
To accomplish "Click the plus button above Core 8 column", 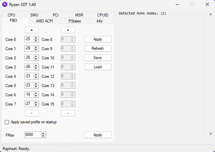I will tap(68, 30).
